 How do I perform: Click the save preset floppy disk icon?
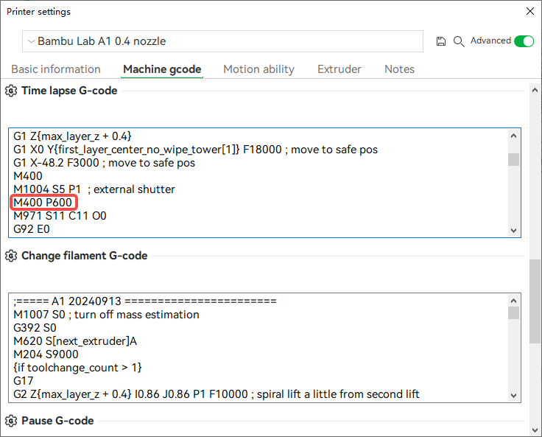[440, 41]
